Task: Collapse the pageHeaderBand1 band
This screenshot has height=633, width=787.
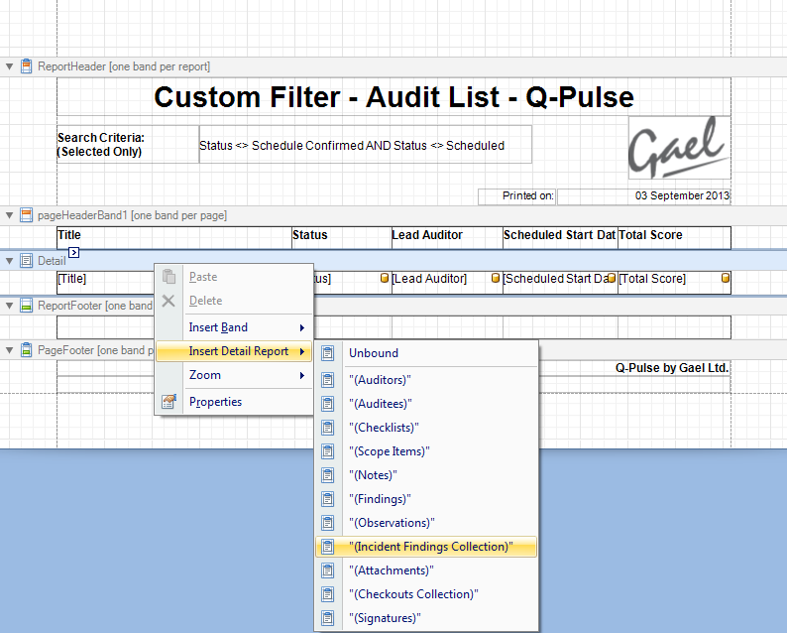Action: pyautogui.click(x=9, y=215)
